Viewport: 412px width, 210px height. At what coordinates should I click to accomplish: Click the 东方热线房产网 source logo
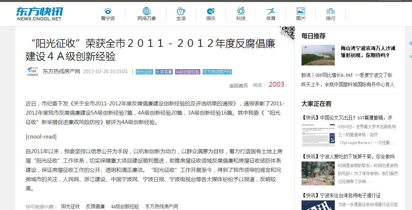point(33,71)
